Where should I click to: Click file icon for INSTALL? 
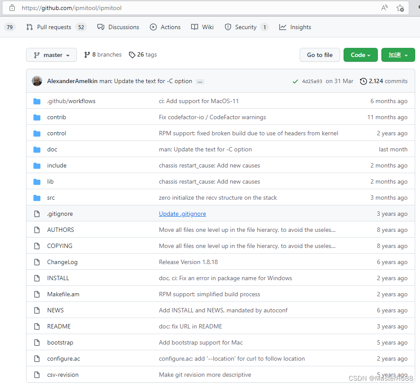37,278
